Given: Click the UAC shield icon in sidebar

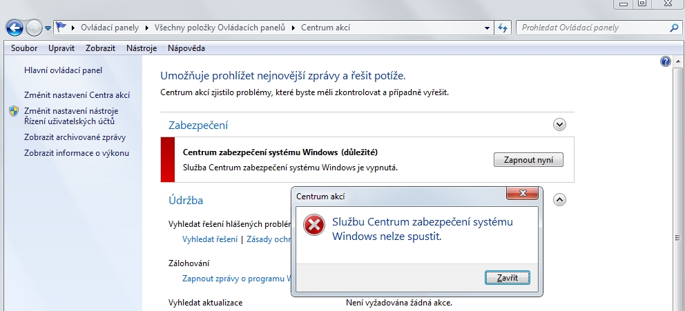Looking at the screenshot, I should pyautogui.click(x=14, y=111).
